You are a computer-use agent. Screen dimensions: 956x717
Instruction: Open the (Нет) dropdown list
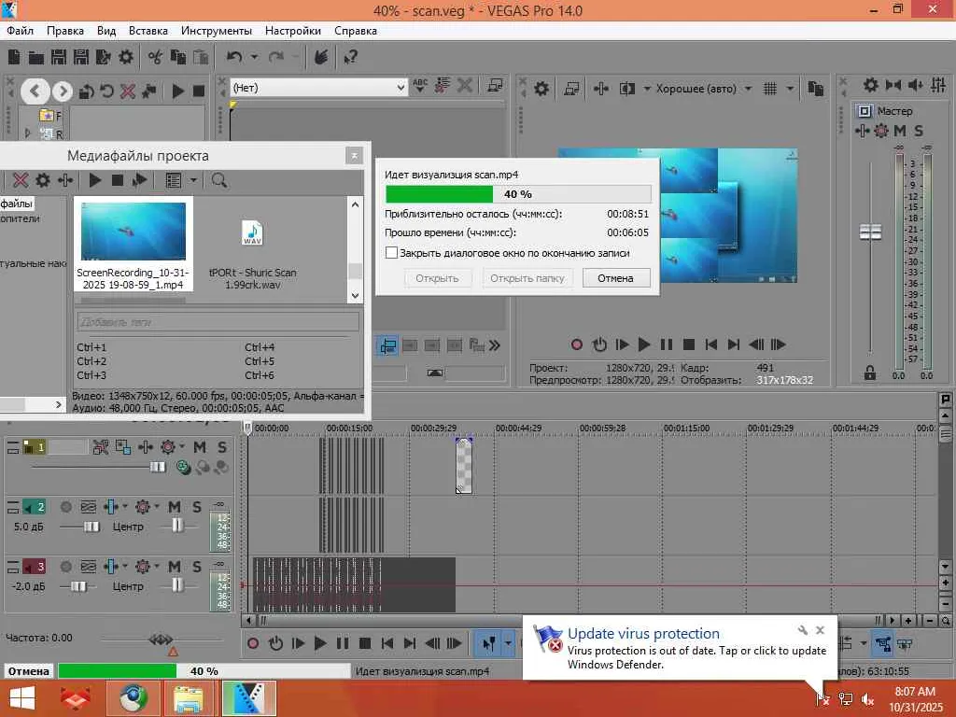pyautogui.click(x=401, y=88)
